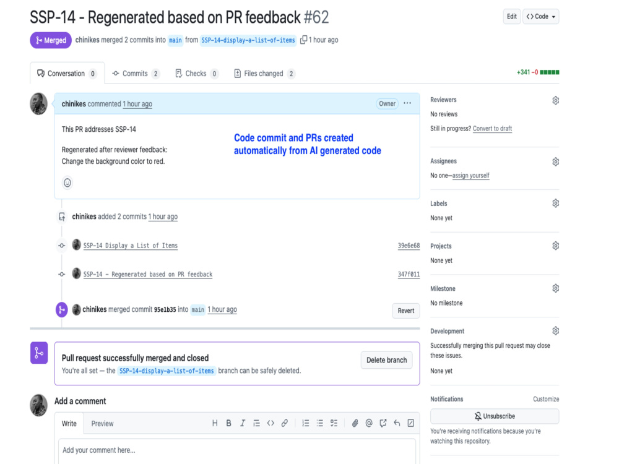The image size is (619, 464).
Task: Click the Add your comment text area
Action: (x=237, y=452)
